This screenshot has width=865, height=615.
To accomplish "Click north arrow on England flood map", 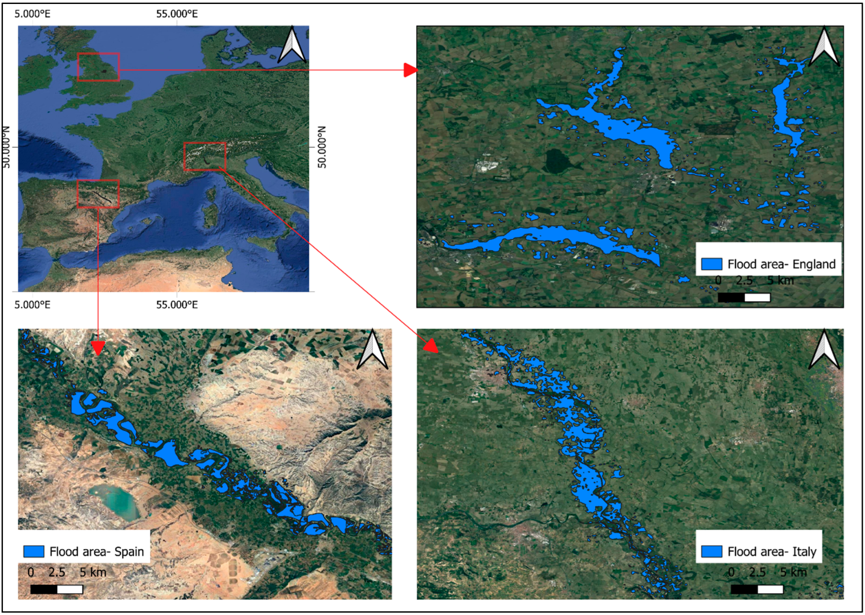I will (x=824, y=46).
